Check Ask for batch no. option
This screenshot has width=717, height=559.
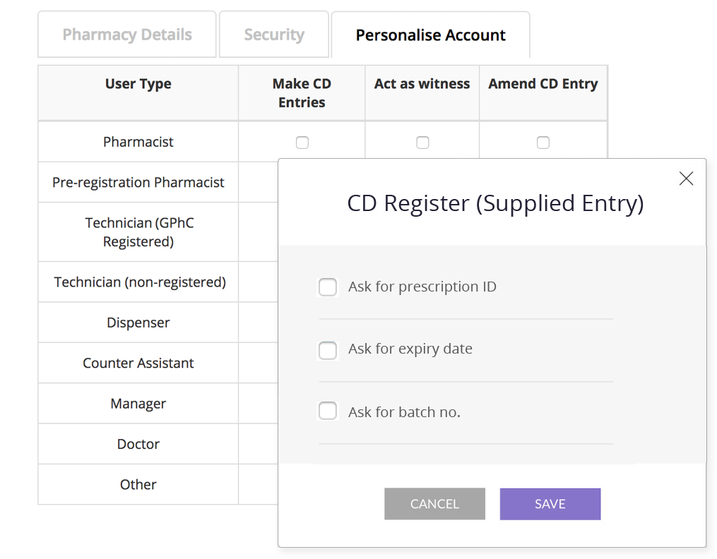[x=328, y=411]
